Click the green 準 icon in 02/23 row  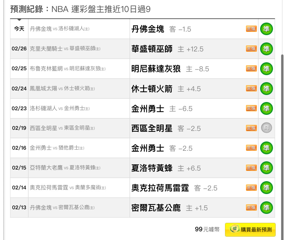click(266, 108)
